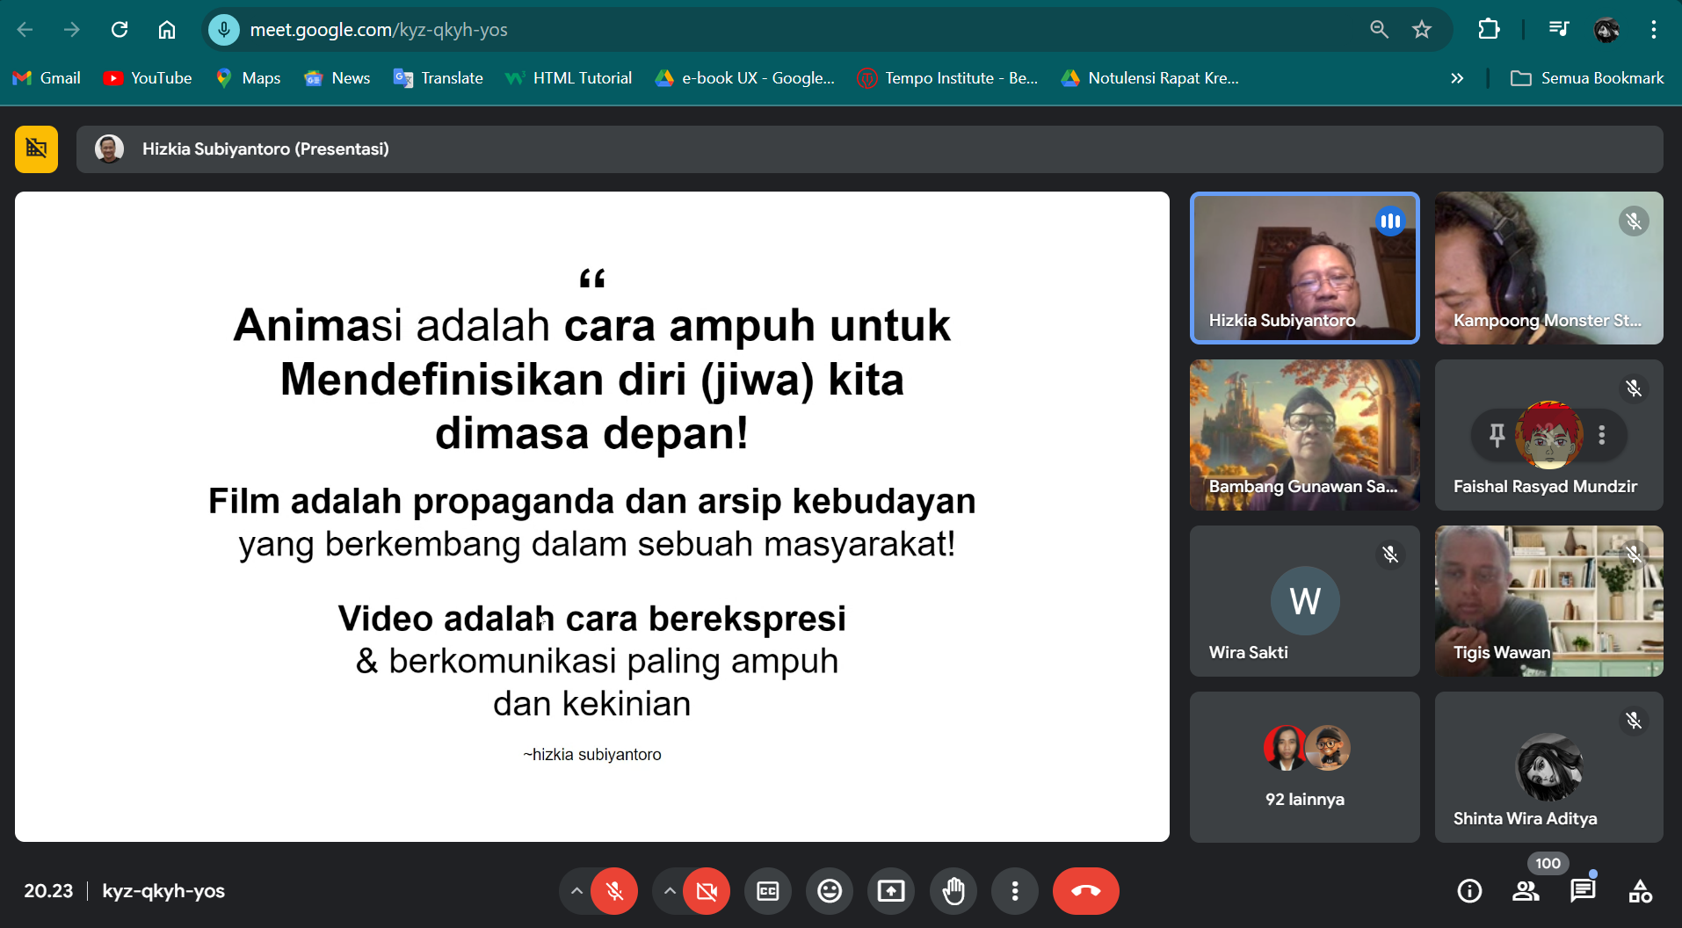Click the present now share screen button

click(891, 891)
